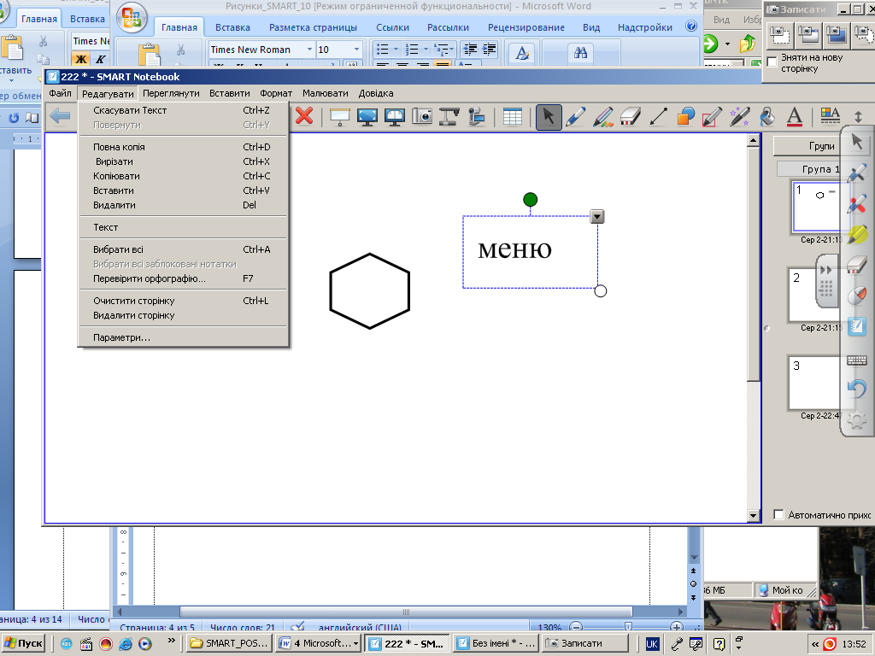The height and width of the screenshot is (656, 875).
Task: Expand the floating tools double-arrow tab
Action: (826, 270)
